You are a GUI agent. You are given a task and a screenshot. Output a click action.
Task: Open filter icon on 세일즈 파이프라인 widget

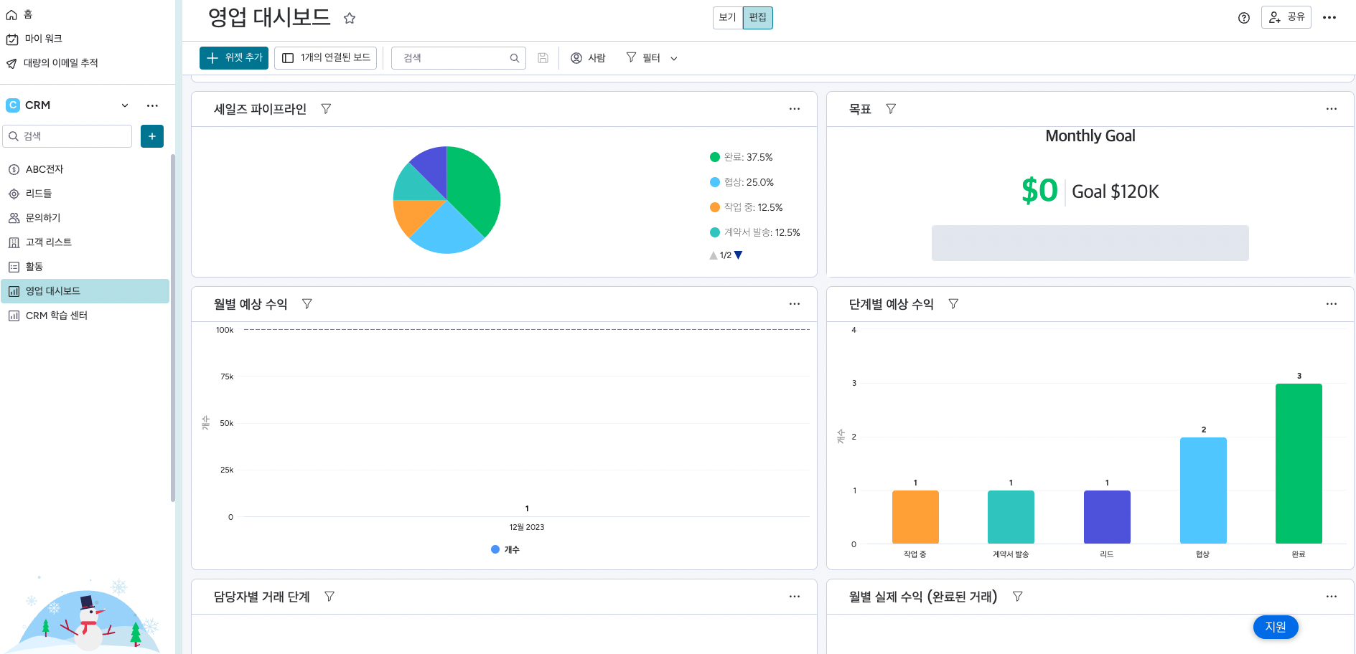coord(326,109)
